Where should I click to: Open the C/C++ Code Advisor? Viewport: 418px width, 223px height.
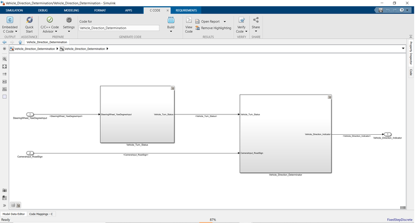tap(50, 24)
